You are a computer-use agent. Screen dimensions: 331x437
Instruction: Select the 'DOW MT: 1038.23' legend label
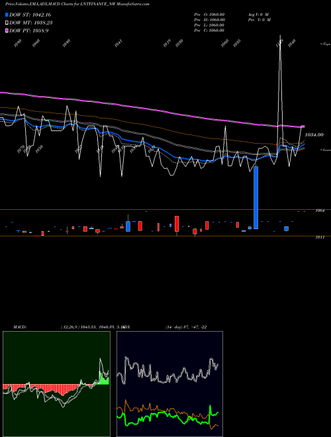pos(31,23)
